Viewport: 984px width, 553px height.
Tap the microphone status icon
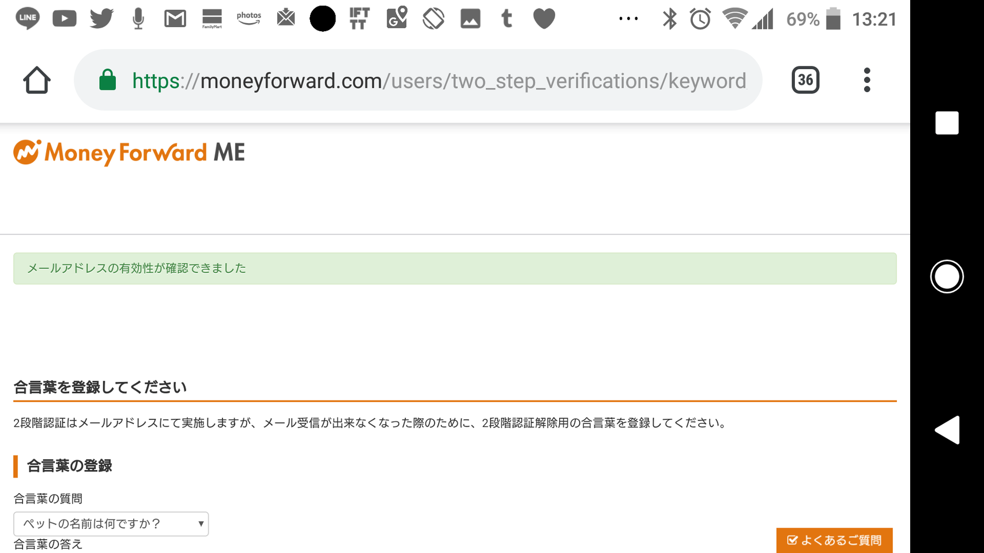tap(138, 18)
